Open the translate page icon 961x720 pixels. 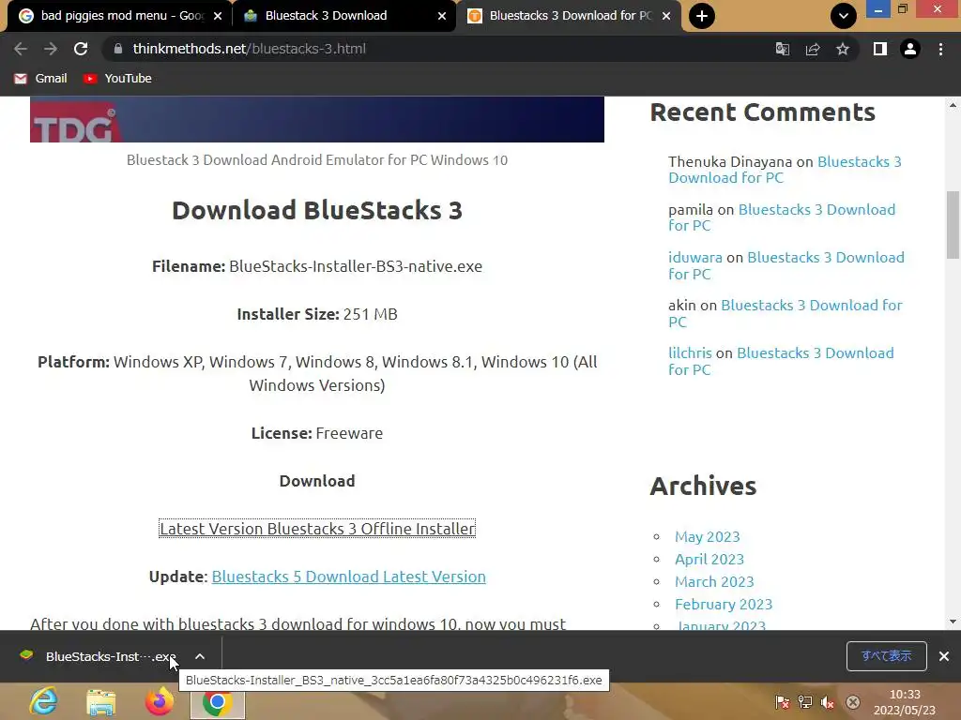[783, 49]
